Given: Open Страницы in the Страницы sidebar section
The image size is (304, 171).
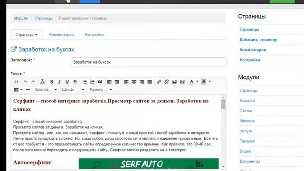Looking at the screenshot, I should click(x=249, y=29).
